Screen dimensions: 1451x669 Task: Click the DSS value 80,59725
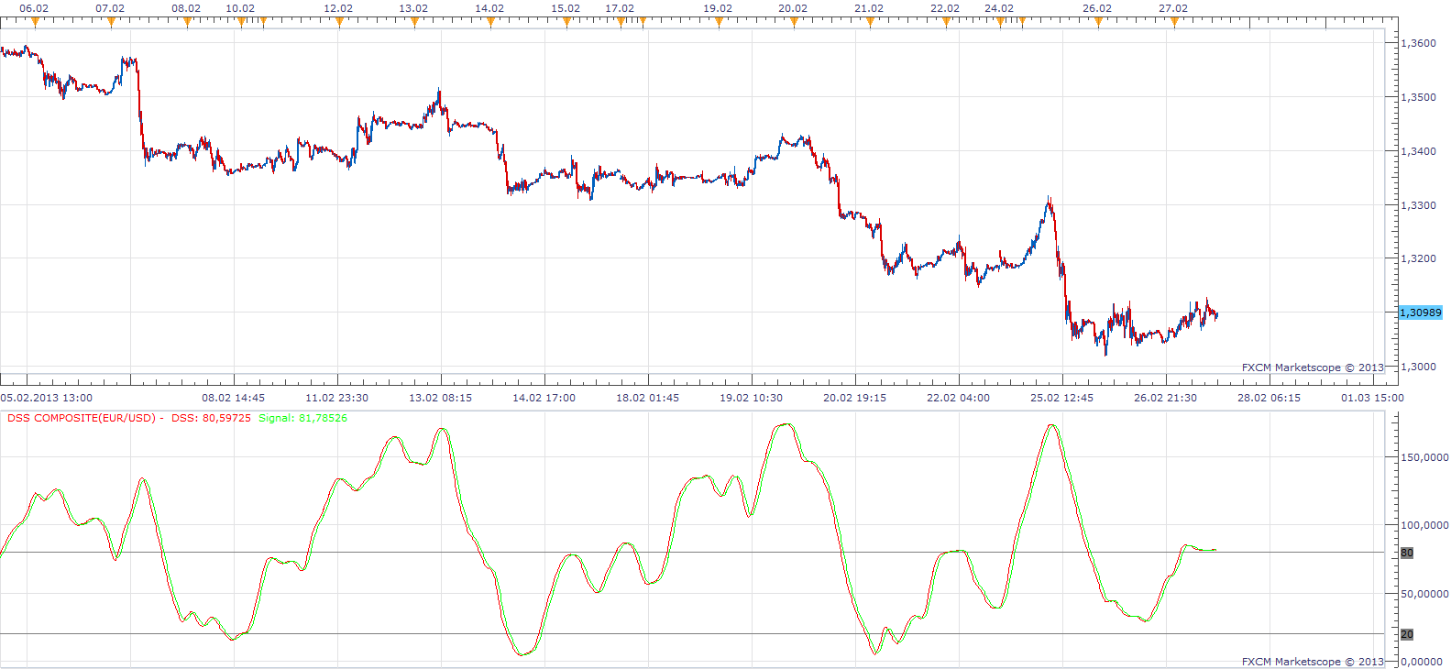coord(225,418)
